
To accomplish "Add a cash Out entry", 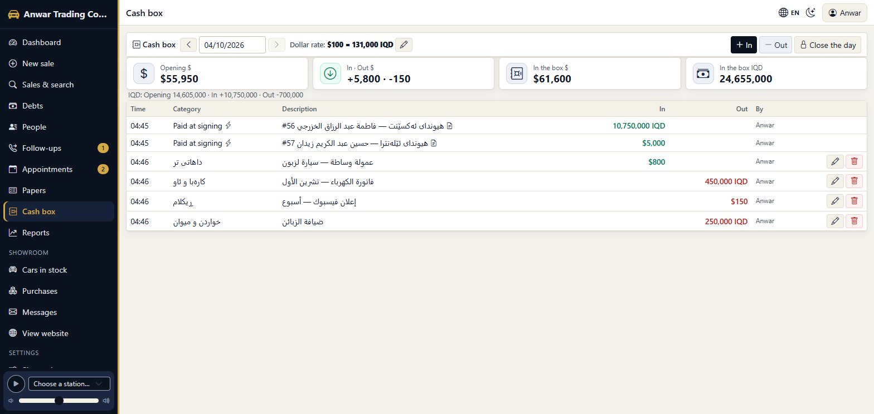I will coord(775,45).
